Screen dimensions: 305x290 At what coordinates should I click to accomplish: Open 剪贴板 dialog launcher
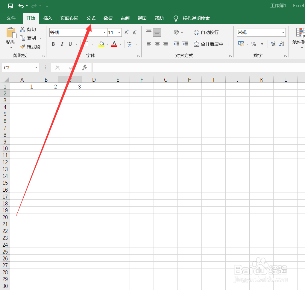point(43,56)
